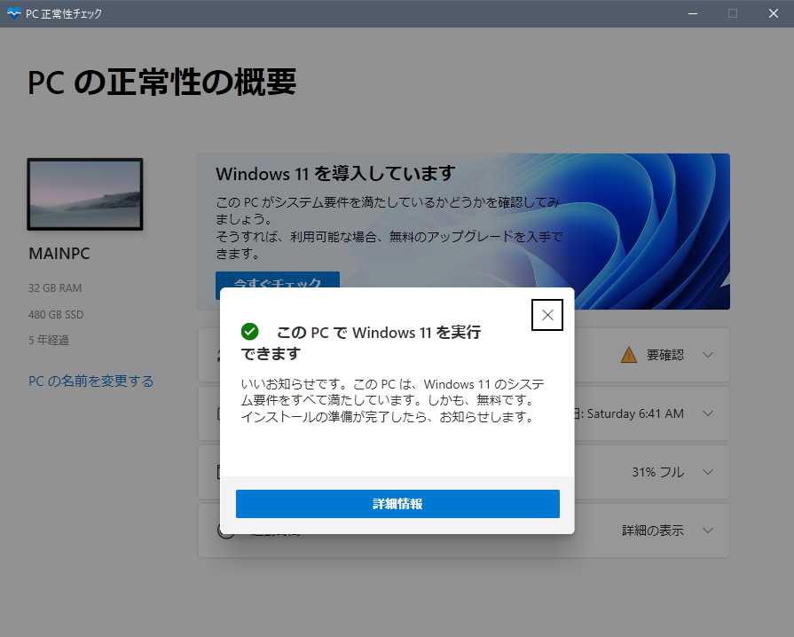Click the 詳細情報 button
The image size is (794, 637).
click(397, 504)
